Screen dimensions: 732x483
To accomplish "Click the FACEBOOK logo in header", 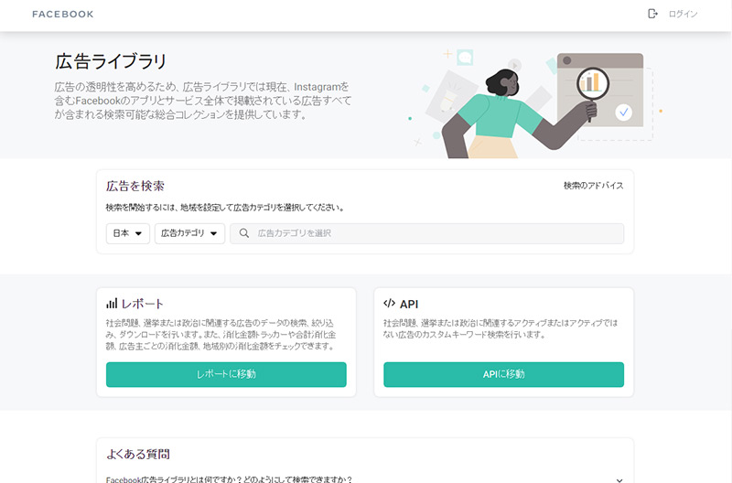I will tap(62, 14).
